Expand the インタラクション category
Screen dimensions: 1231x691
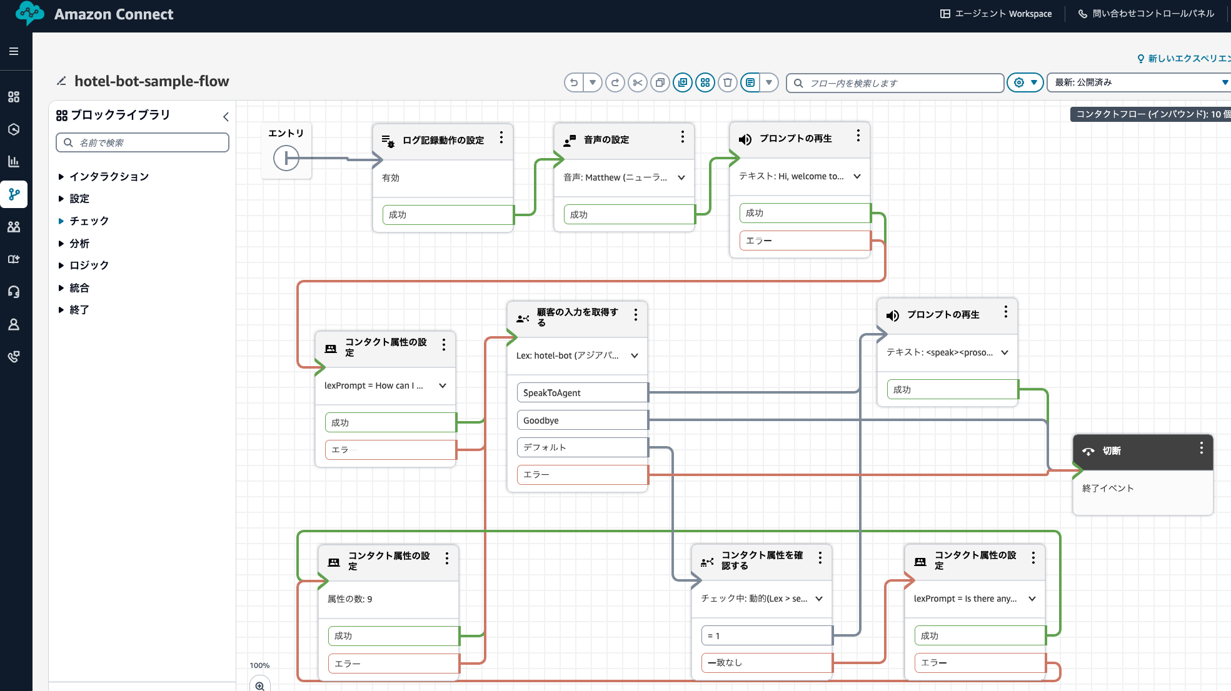click(109, 177)
